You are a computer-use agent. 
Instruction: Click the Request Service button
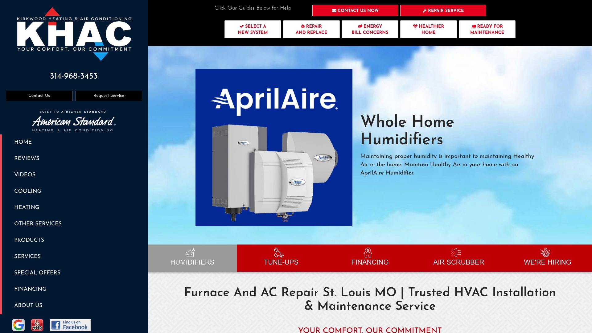pos(109,96)
